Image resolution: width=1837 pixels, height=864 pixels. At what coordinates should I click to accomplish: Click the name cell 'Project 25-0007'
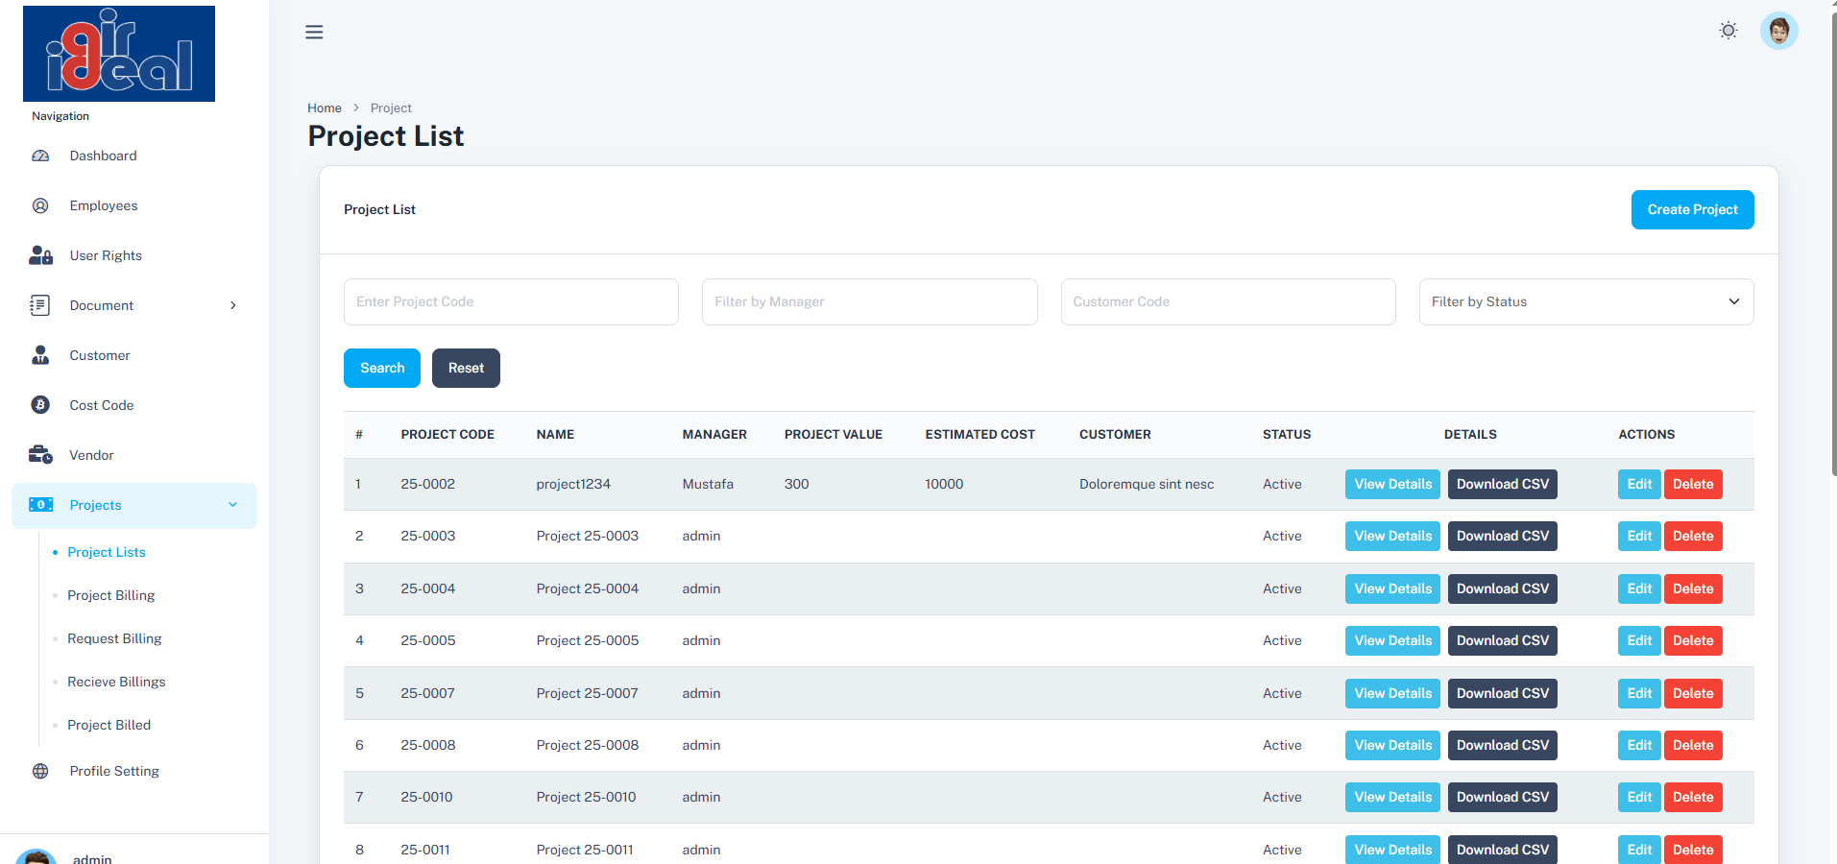(587, 693)
